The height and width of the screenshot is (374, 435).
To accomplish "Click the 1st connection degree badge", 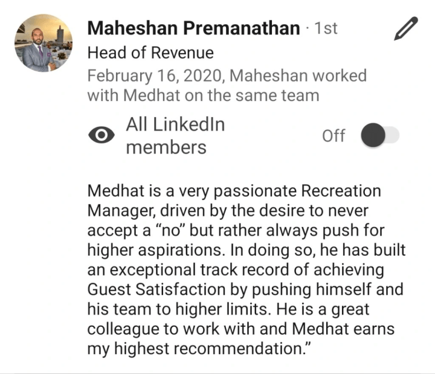I will 326,28.
